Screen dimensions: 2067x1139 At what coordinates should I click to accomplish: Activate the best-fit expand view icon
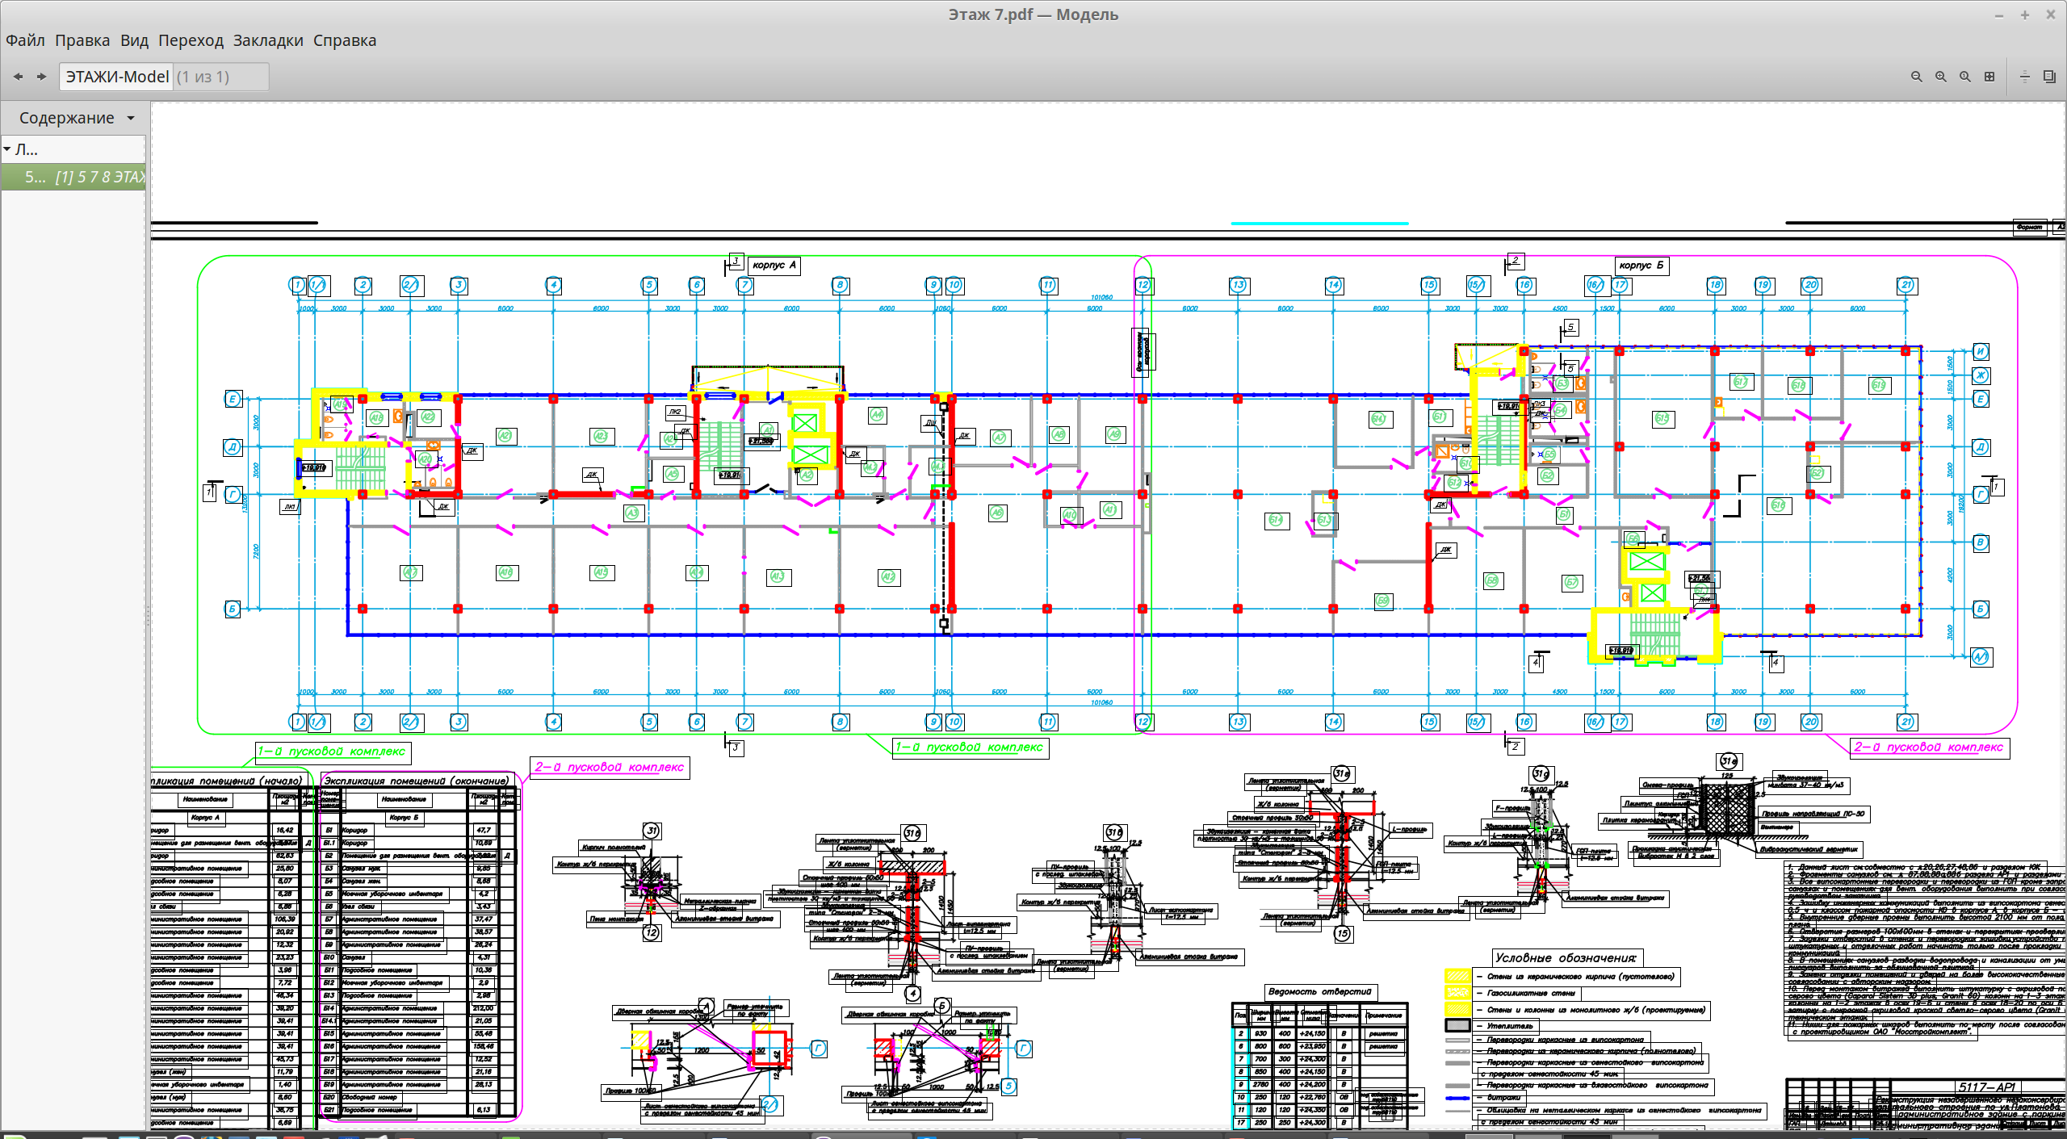[x=1989, y=77]
